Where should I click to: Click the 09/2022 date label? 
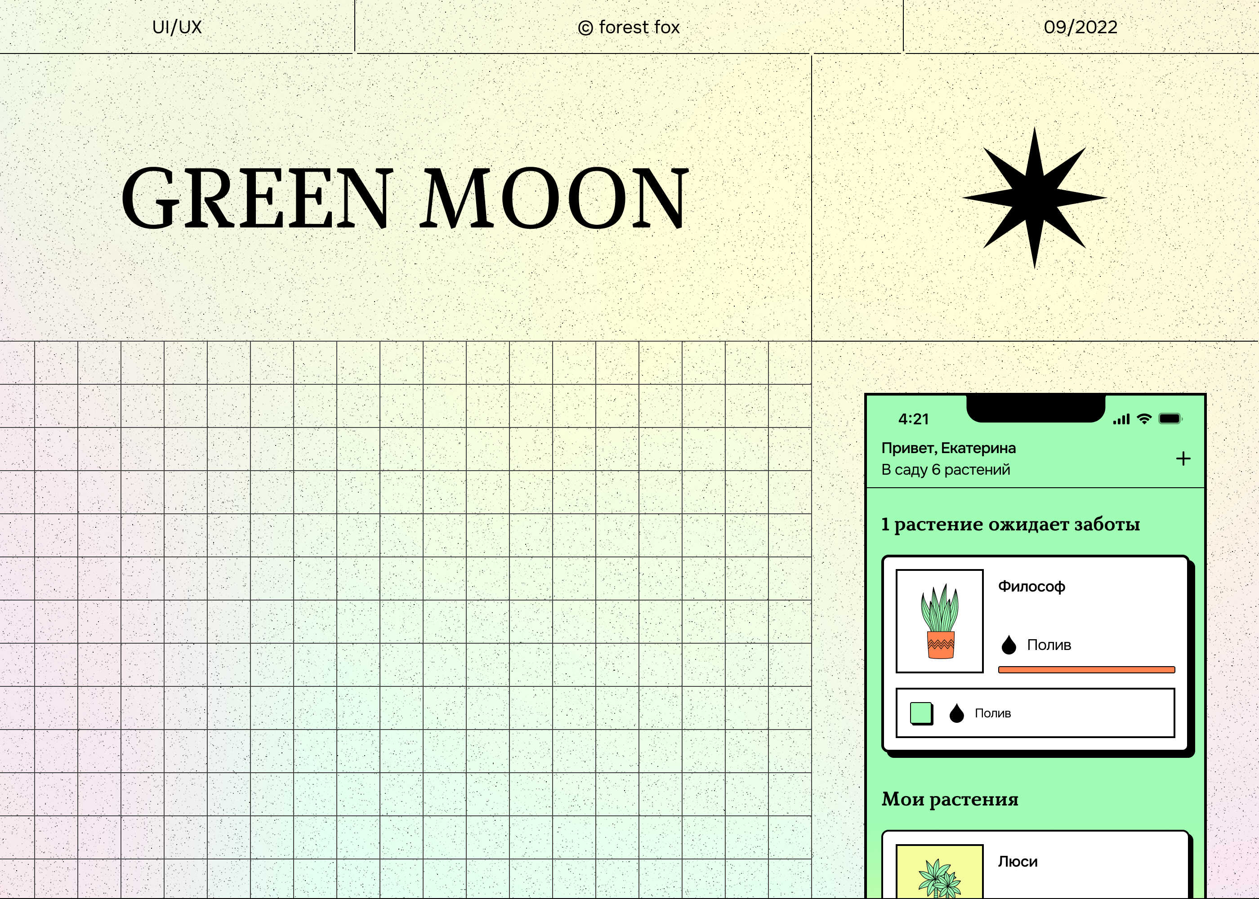pyautogui.click(x=1080, y=27)
